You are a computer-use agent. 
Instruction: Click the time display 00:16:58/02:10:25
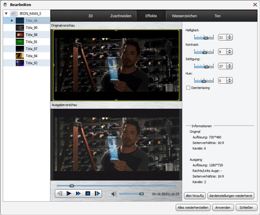165,194
